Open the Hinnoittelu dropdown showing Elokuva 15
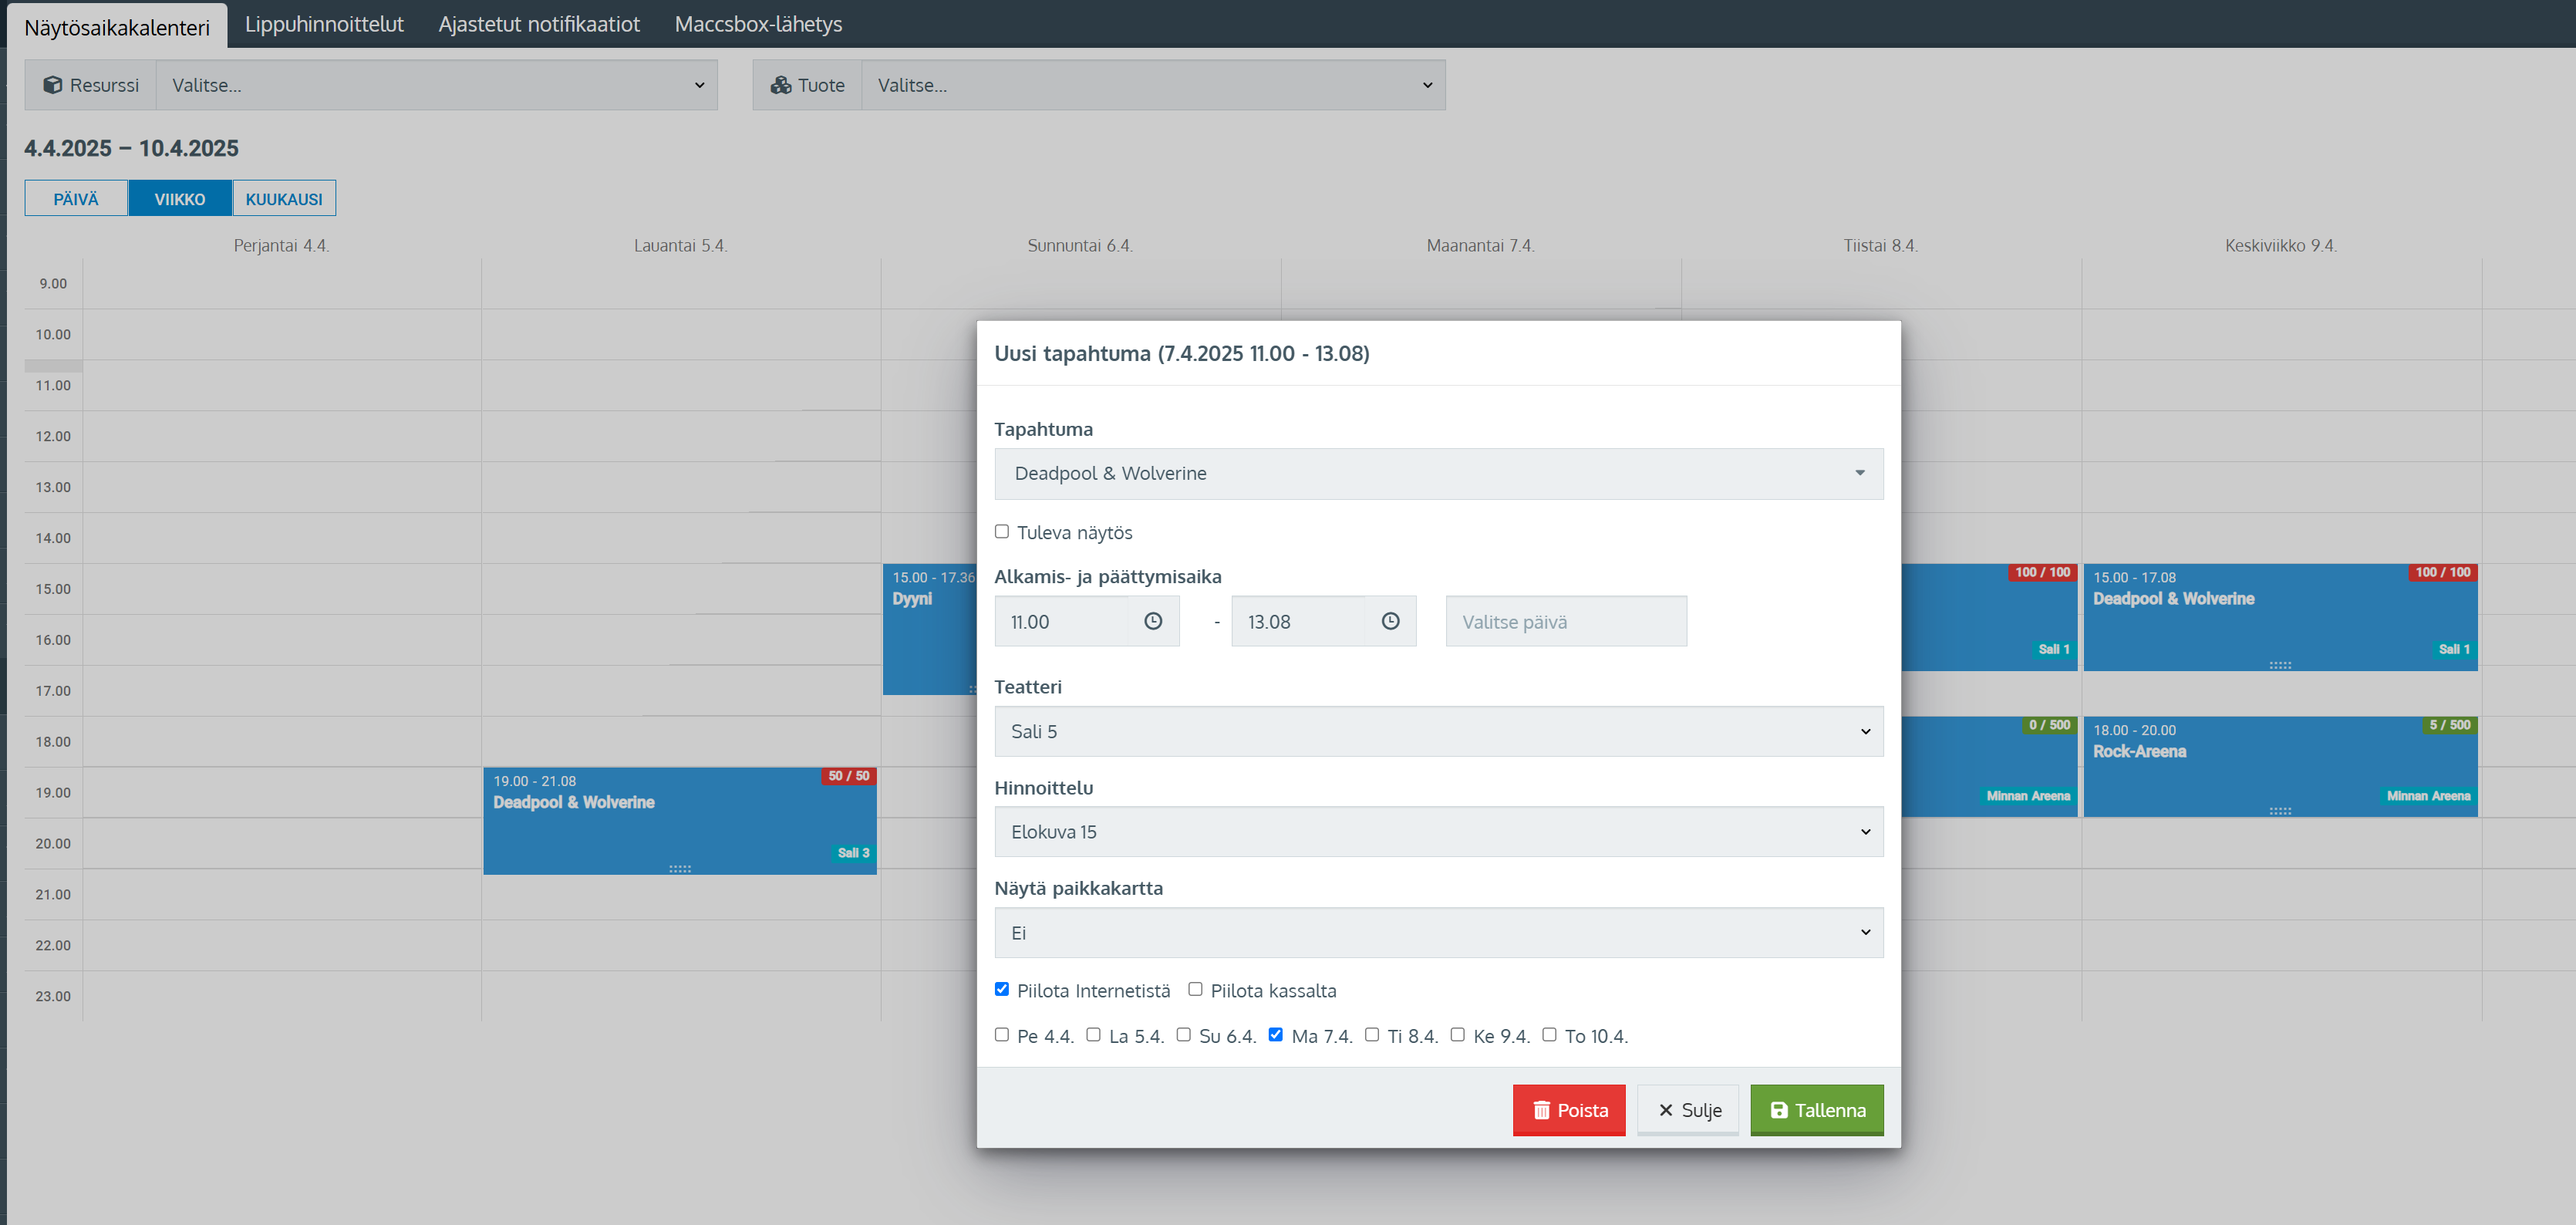This screenshot has width=2576, height=1225. 1438,832
